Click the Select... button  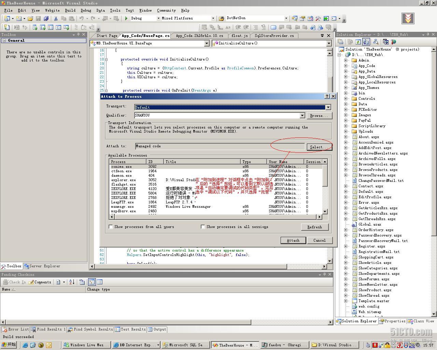point(319,147)
